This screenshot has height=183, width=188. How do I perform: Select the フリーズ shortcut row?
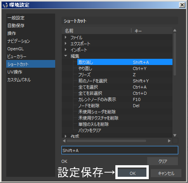click(x=125, y=75)
